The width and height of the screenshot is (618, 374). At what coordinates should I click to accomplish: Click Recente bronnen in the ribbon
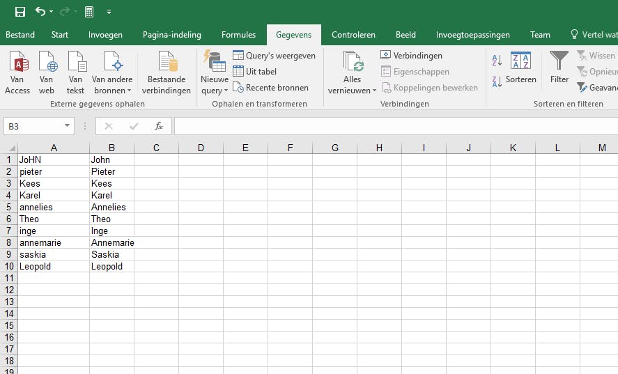(270, 88)
